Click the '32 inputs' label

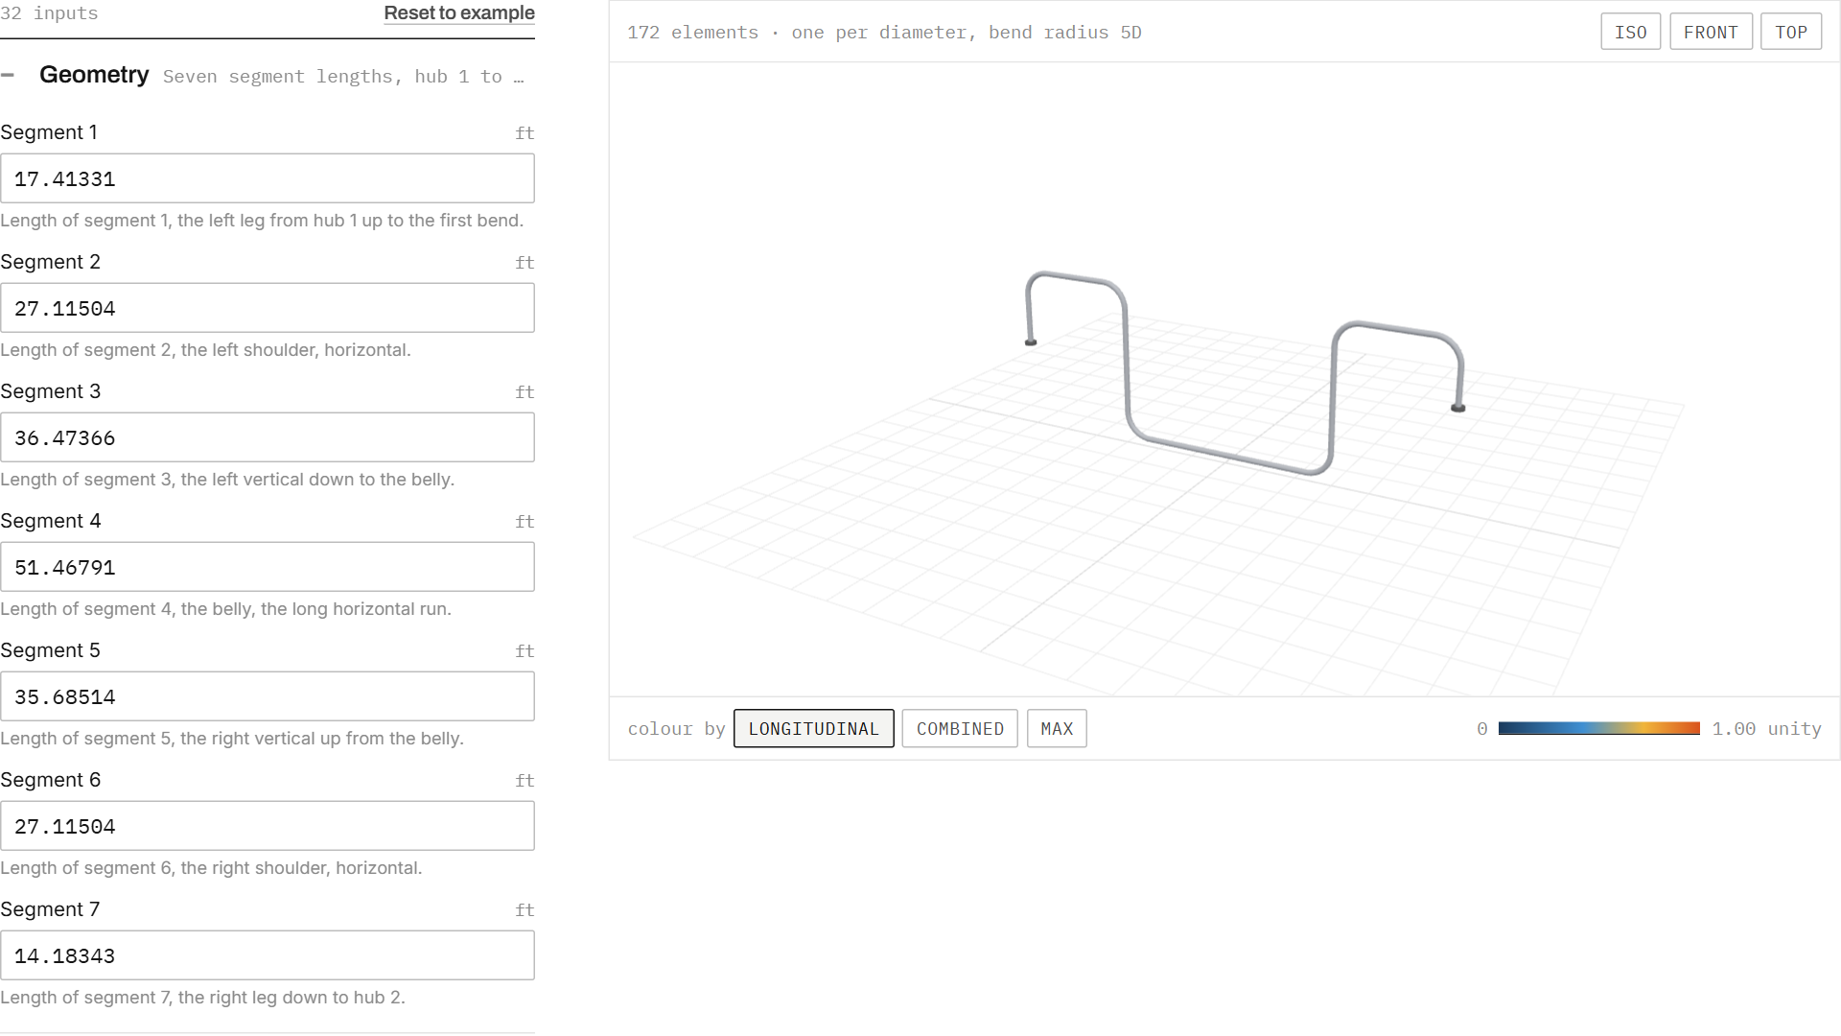(x=49, y=12)
